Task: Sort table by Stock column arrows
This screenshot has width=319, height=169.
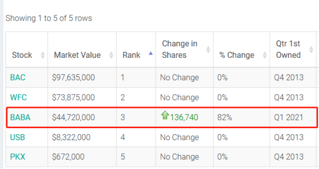Action: (x=42, y=55)
